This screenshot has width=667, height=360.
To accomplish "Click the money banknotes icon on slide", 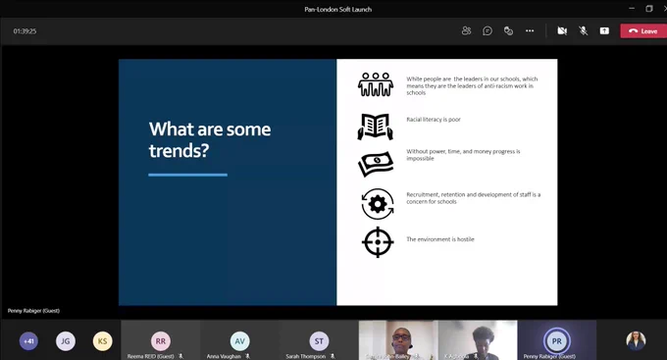I will pyautogui.click(x=376, y=164).
